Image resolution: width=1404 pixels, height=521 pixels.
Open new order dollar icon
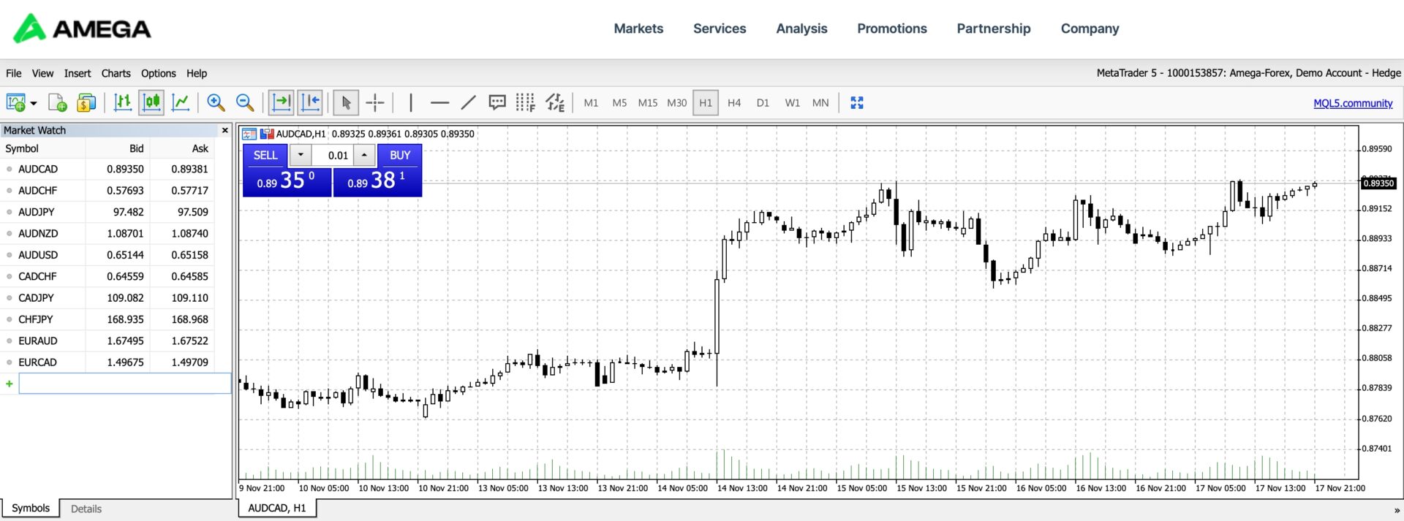[x=86, y=103]
